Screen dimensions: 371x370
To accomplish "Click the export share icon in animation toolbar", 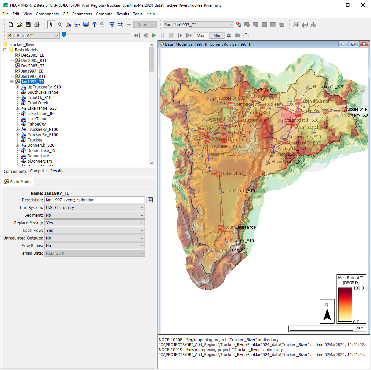I will coord(246,35).
